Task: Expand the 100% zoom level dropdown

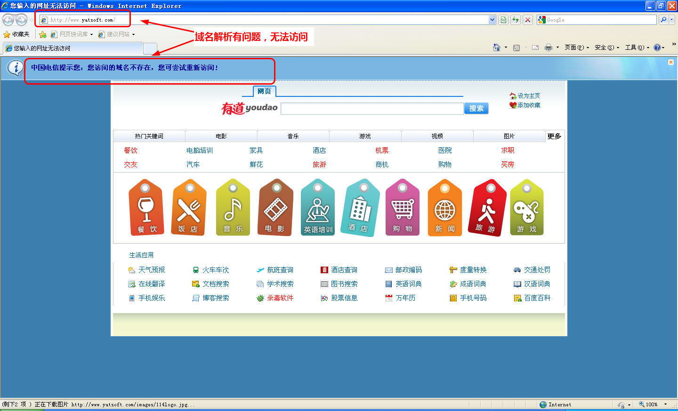Action: pos(665,404)
